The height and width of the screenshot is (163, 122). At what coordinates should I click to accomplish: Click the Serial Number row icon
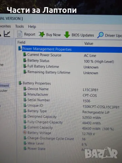[25, 99]
